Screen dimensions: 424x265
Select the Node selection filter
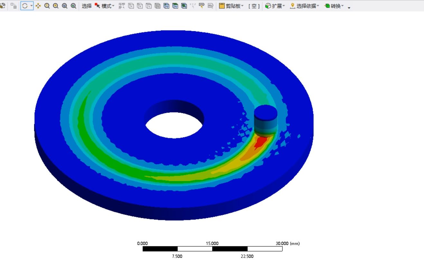pos(166,6)
